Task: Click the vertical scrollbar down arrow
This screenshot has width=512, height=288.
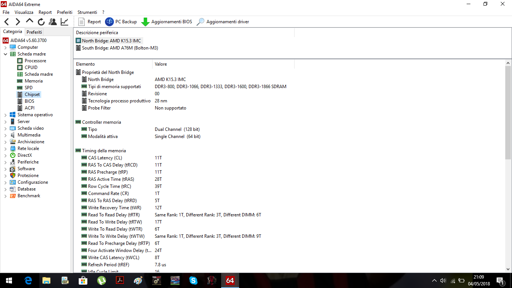Action: point(508,269)
